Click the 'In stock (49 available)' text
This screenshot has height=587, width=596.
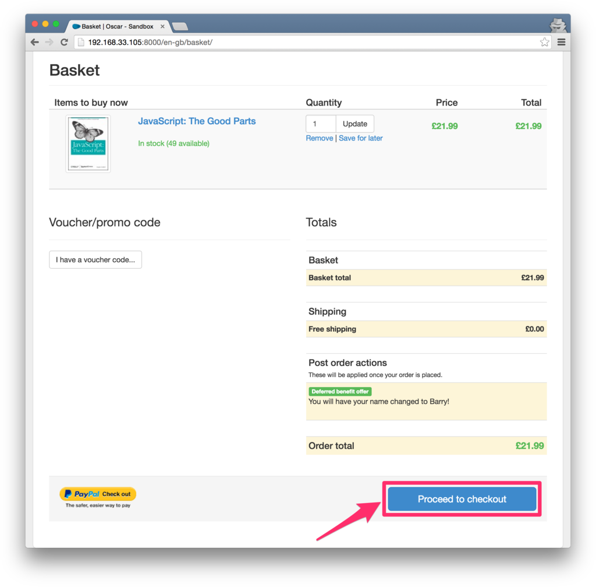pyautogui.click(x=173, y=143)
